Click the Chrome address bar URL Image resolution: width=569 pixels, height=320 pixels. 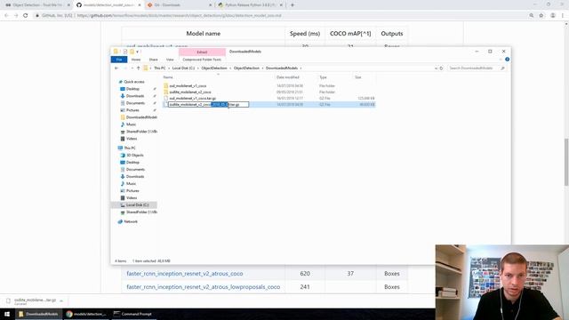click(180, 16)
